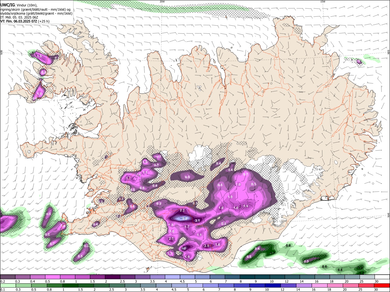
Task: Click the 'VT: Fim. 06.03.2025 07Z (+25 h)' line
Action: (x=25, y=21)
